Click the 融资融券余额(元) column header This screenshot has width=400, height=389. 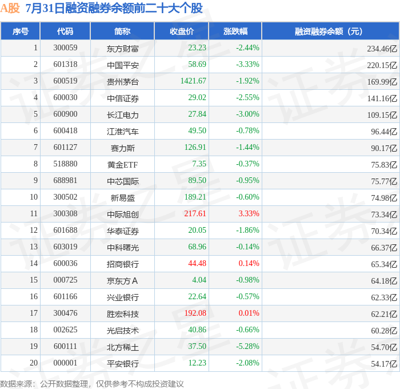[x=331, y=31]
